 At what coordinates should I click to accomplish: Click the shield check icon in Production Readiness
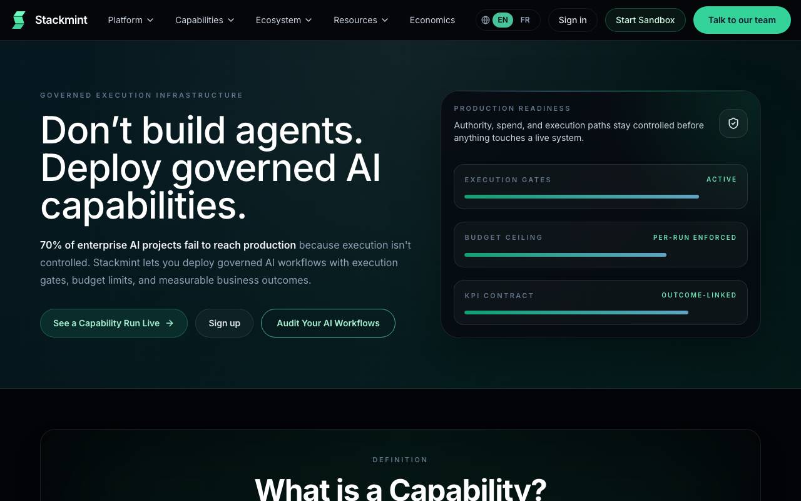click(733, 123)
